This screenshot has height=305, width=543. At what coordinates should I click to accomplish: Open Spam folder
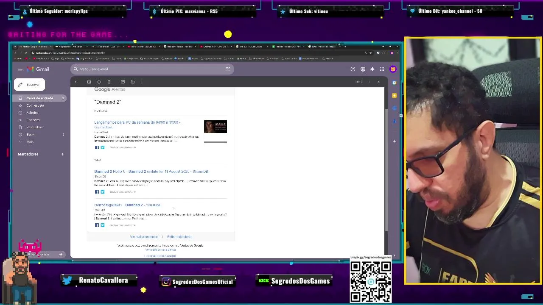point(31,135)
